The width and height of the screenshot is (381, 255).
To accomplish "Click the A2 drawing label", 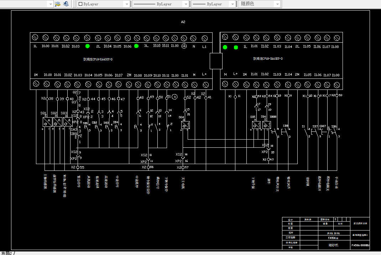I will click(x=183, y=22).
